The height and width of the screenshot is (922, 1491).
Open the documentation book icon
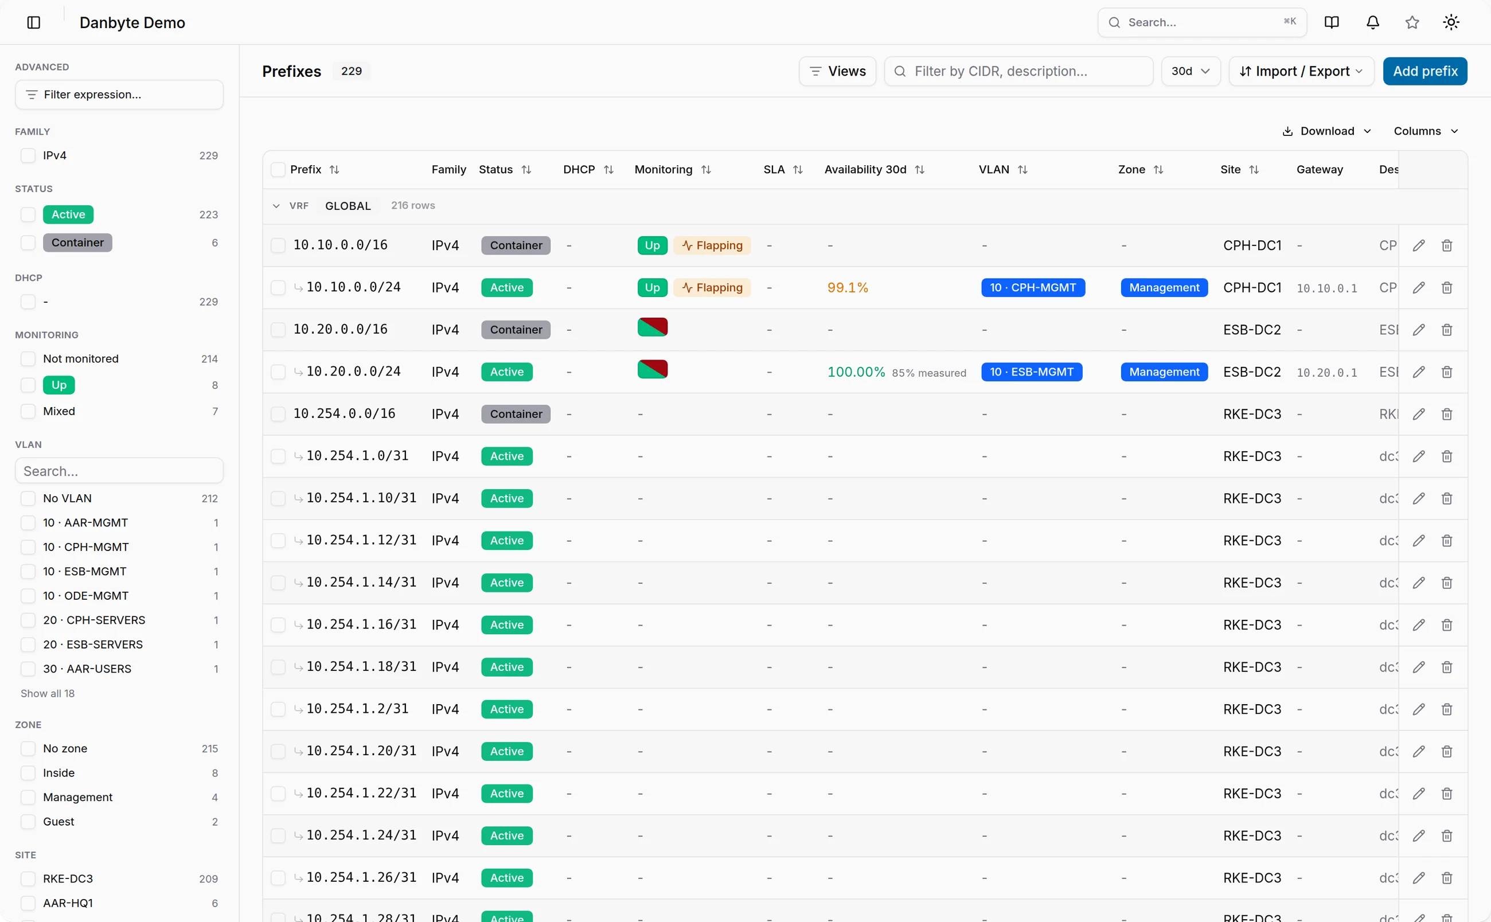[x=1331, y=22]
